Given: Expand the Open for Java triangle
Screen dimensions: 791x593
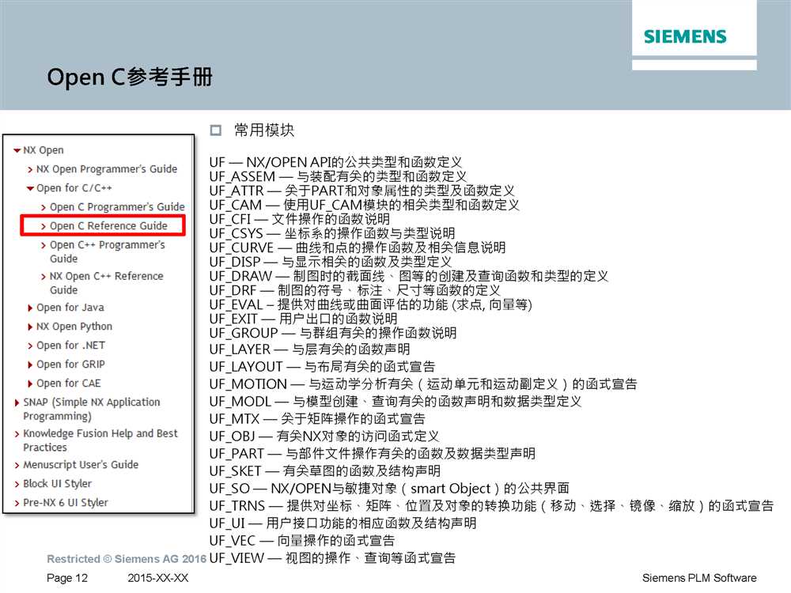Looking at the screenshot, I should point(30,308).
